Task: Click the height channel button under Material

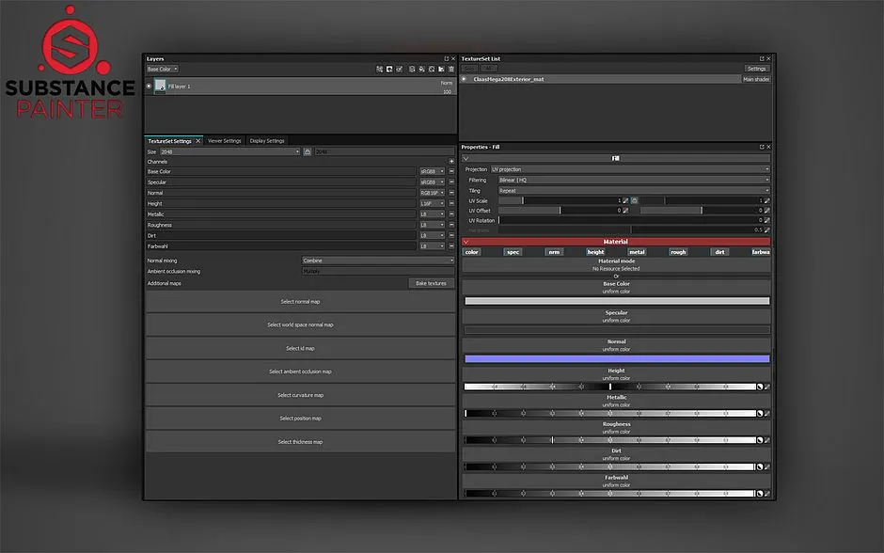Action: (x=595, y=251)
